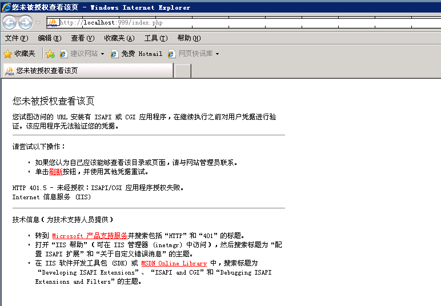This screenshot has height=306, width=441.
Task: Click the 请尝试以下操作 text
Action: point(38,146)
